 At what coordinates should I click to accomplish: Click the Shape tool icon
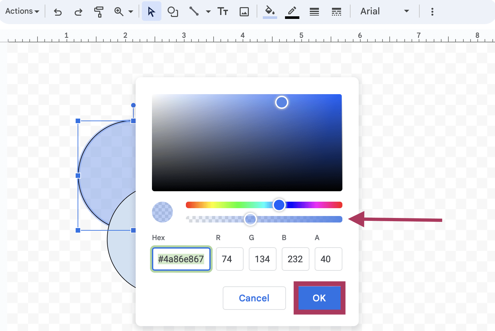click(172, 11)
